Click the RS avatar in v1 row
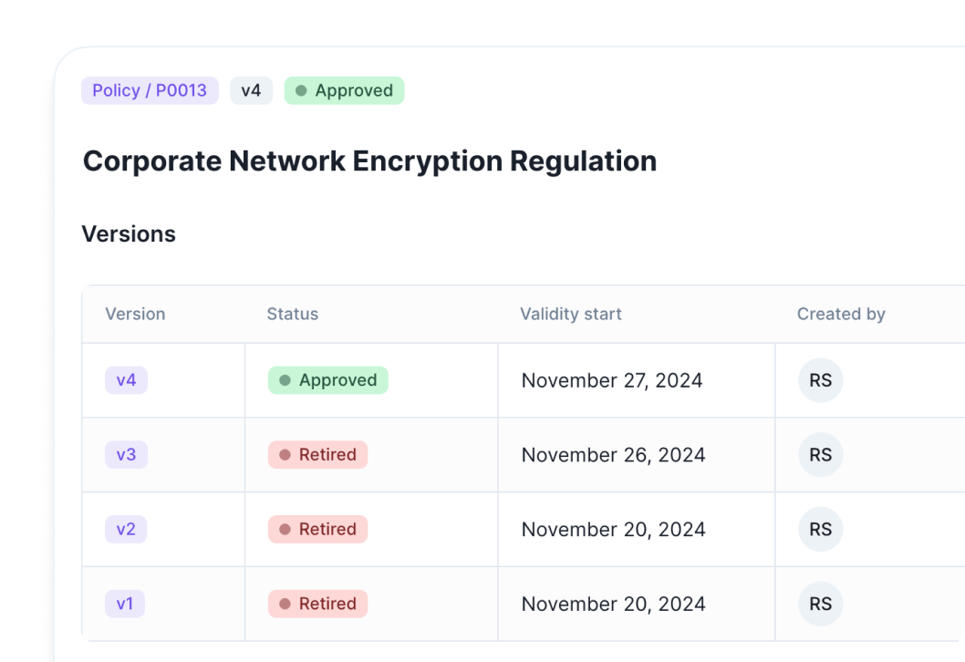The image size is (965, 662). [x=820, y=604]
